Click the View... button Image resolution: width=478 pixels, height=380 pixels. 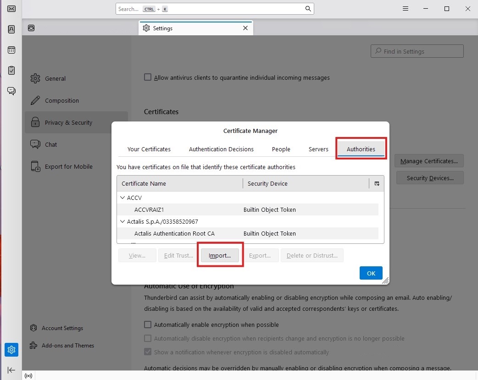click(137, 255)
